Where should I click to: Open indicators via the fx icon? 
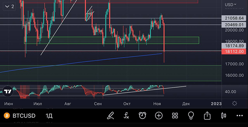point(126,116)
